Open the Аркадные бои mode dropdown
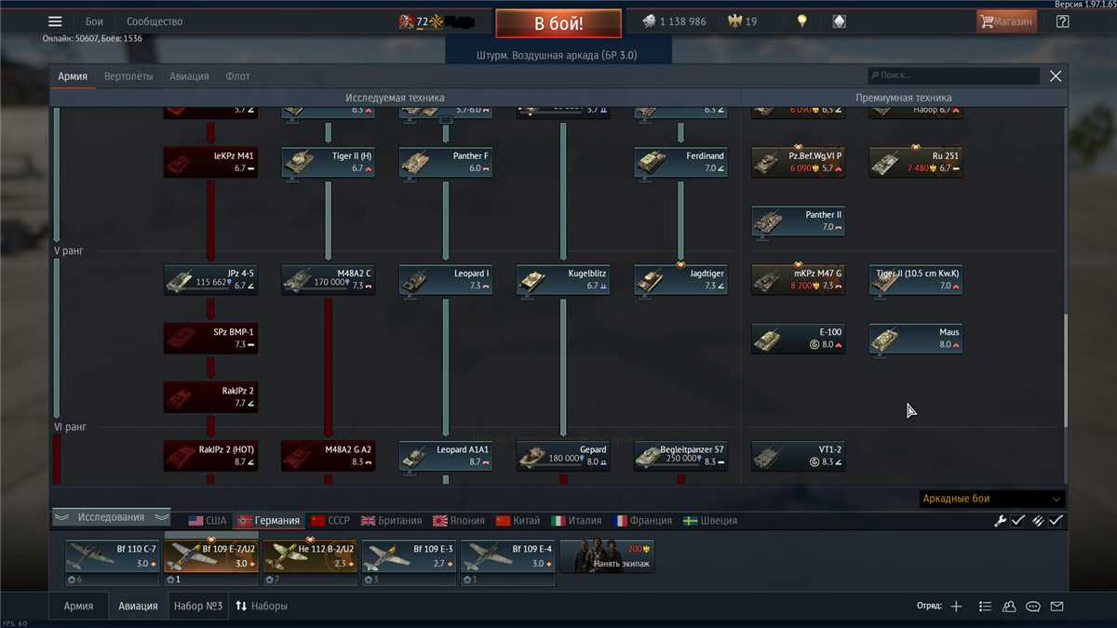The image size is (1117, 628). (992, 500)
